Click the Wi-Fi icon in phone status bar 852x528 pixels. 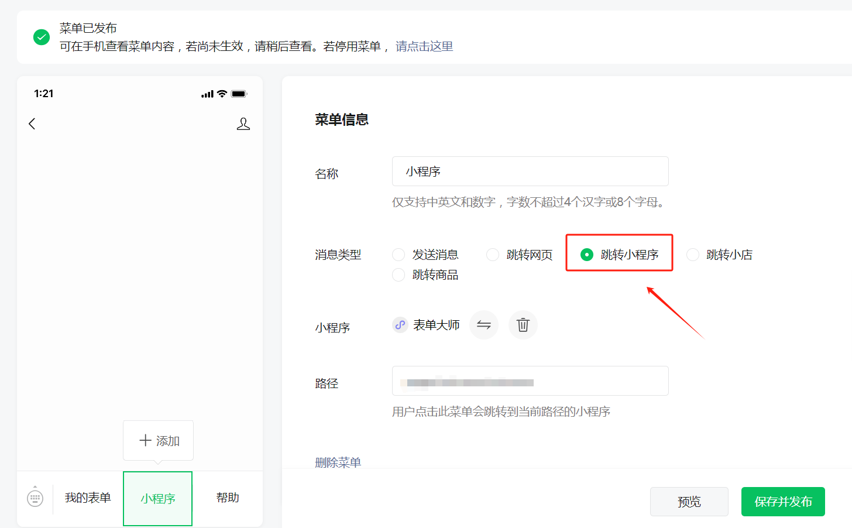point(222,94)
